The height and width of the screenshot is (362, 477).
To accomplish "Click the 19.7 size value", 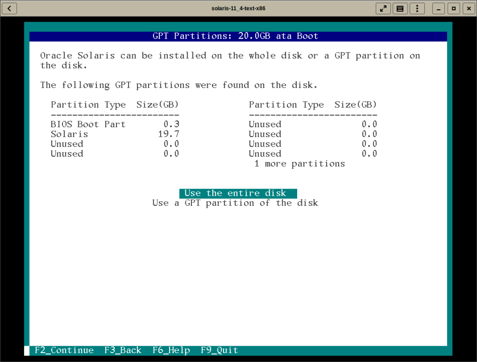I will pos(169,134).
